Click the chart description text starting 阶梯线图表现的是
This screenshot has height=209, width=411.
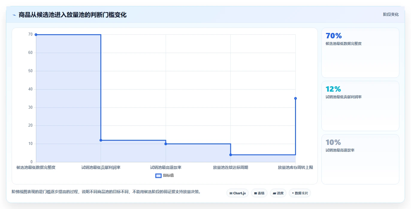click(106, 192)
